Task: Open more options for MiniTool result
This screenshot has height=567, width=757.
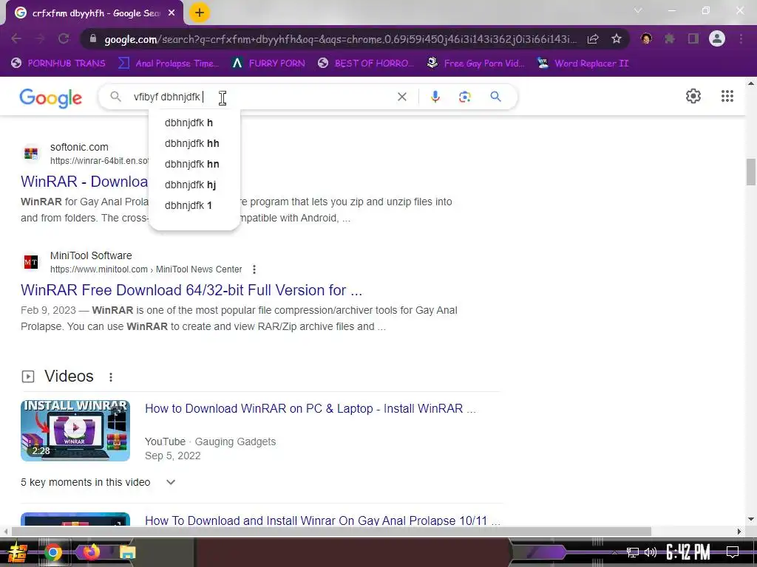Action: (x=254, y=269)
